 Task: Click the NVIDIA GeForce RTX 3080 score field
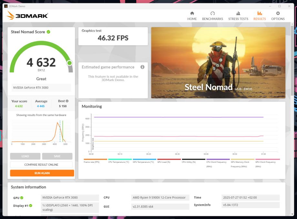(x=41, y=88)
